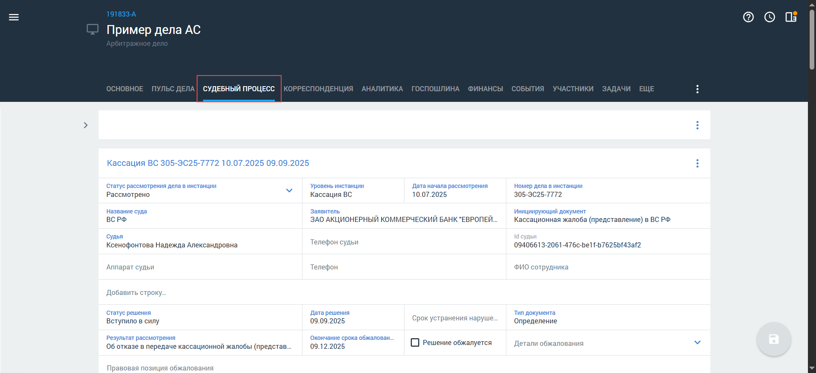Open Кассация ВС 305-ЭС25-7772 heading link
Image resolution: width=816 pixels, height=373 pixels.
click(x=208, y=163)
